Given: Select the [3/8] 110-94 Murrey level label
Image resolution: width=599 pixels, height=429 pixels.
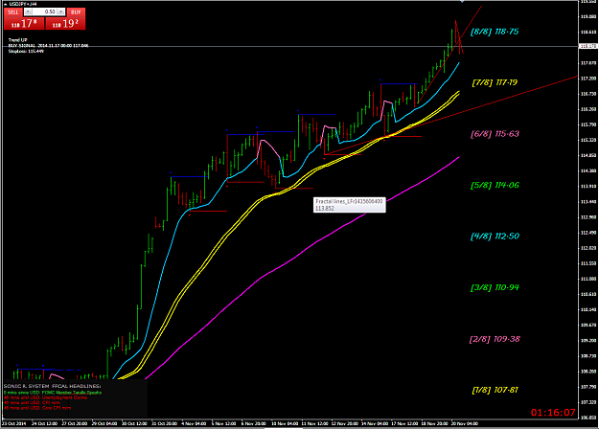Looking at the screenshot, I should click(x=495, y=287).
